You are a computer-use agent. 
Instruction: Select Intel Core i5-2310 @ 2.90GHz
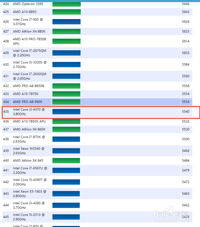click(29, 217)
